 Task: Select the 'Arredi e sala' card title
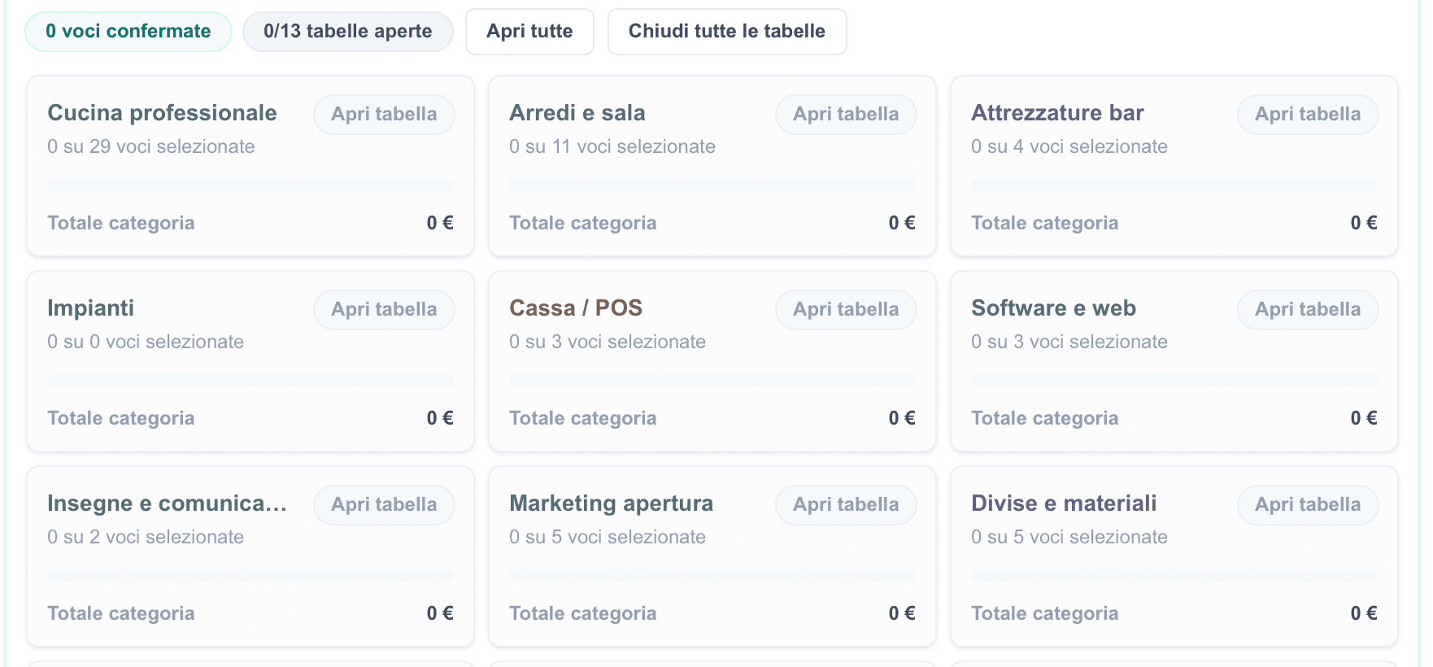point(577,113)
